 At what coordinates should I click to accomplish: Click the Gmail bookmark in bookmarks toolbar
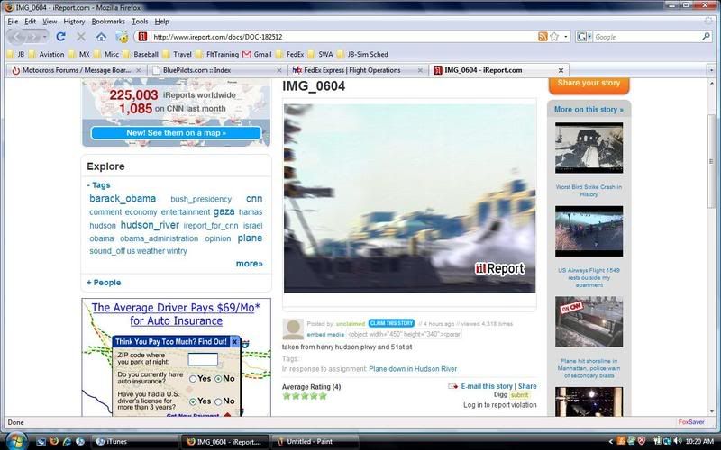(257, 54)
